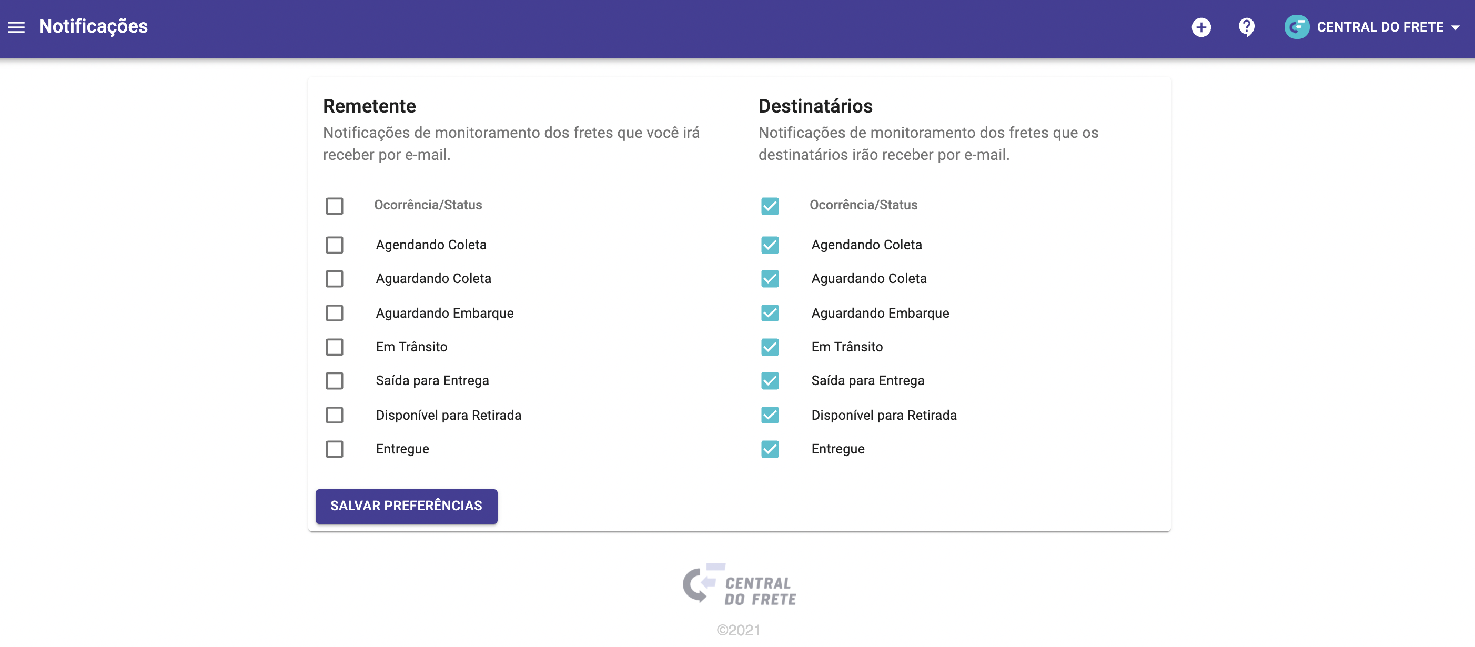The width and height of the screenshot is (1475, 647).
Task: Click Remetente 'Disponível para Retirada' label
Action: coord(448,415)
